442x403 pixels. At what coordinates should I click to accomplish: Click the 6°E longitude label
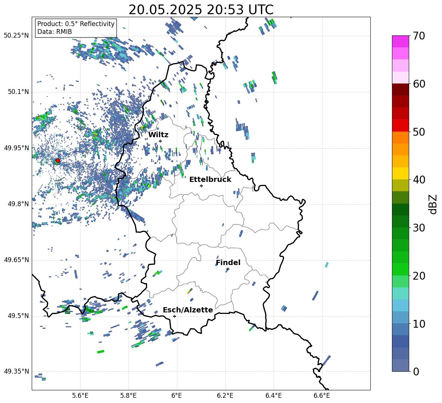pyautogui.click(x=177, y=396)
